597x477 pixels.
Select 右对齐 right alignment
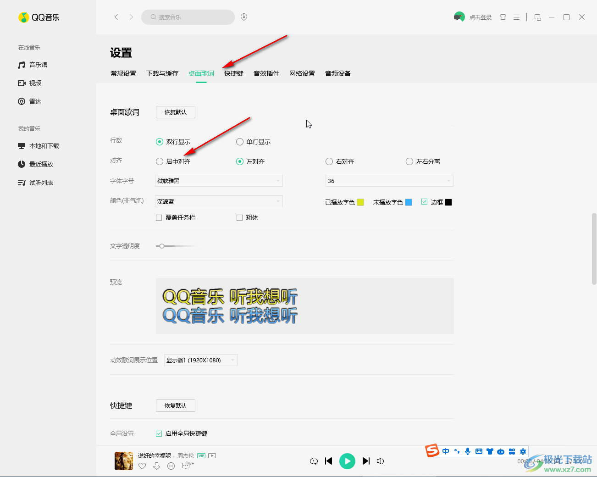tap(340, 161)
